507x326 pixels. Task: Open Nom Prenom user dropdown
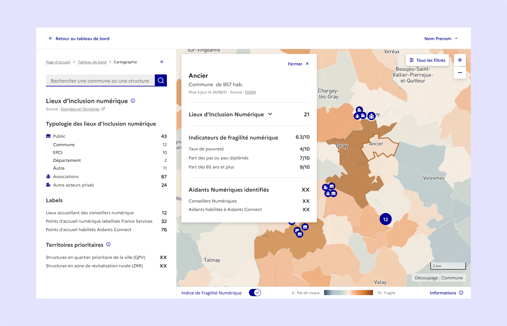(441, 39)
